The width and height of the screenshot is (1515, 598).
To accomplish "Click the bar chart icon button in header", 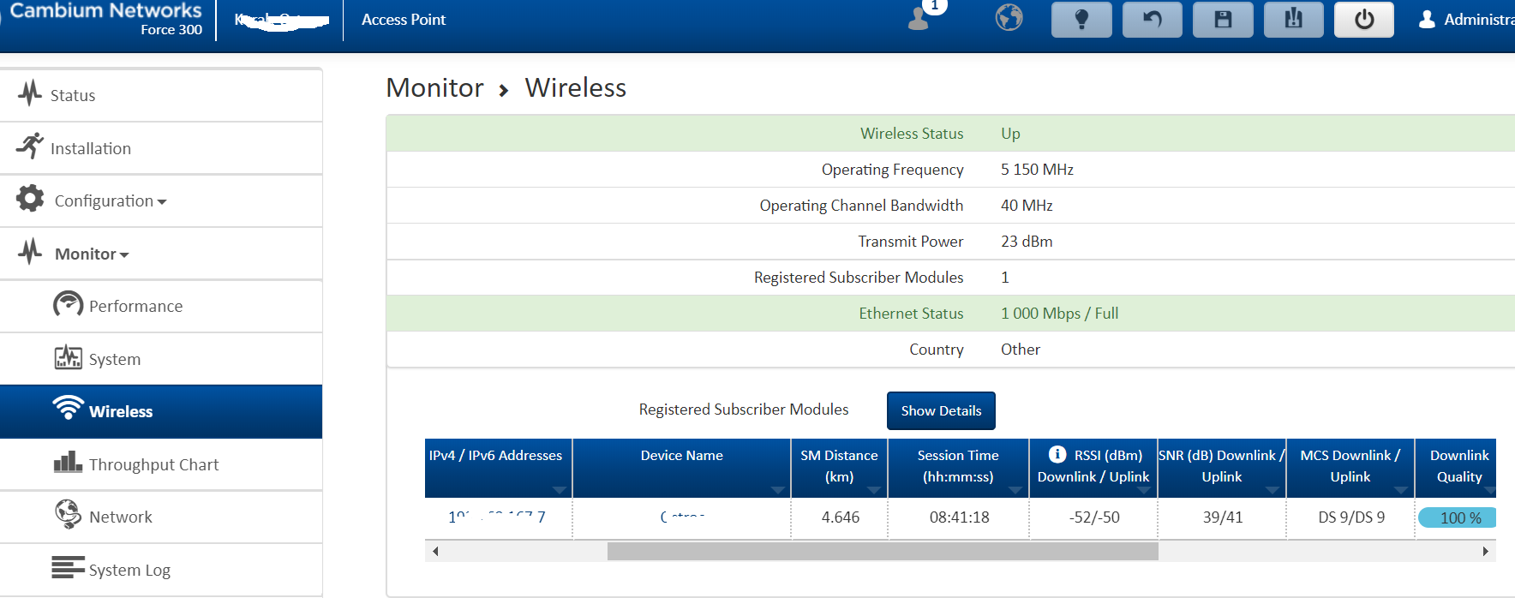I will [1293, 20].
